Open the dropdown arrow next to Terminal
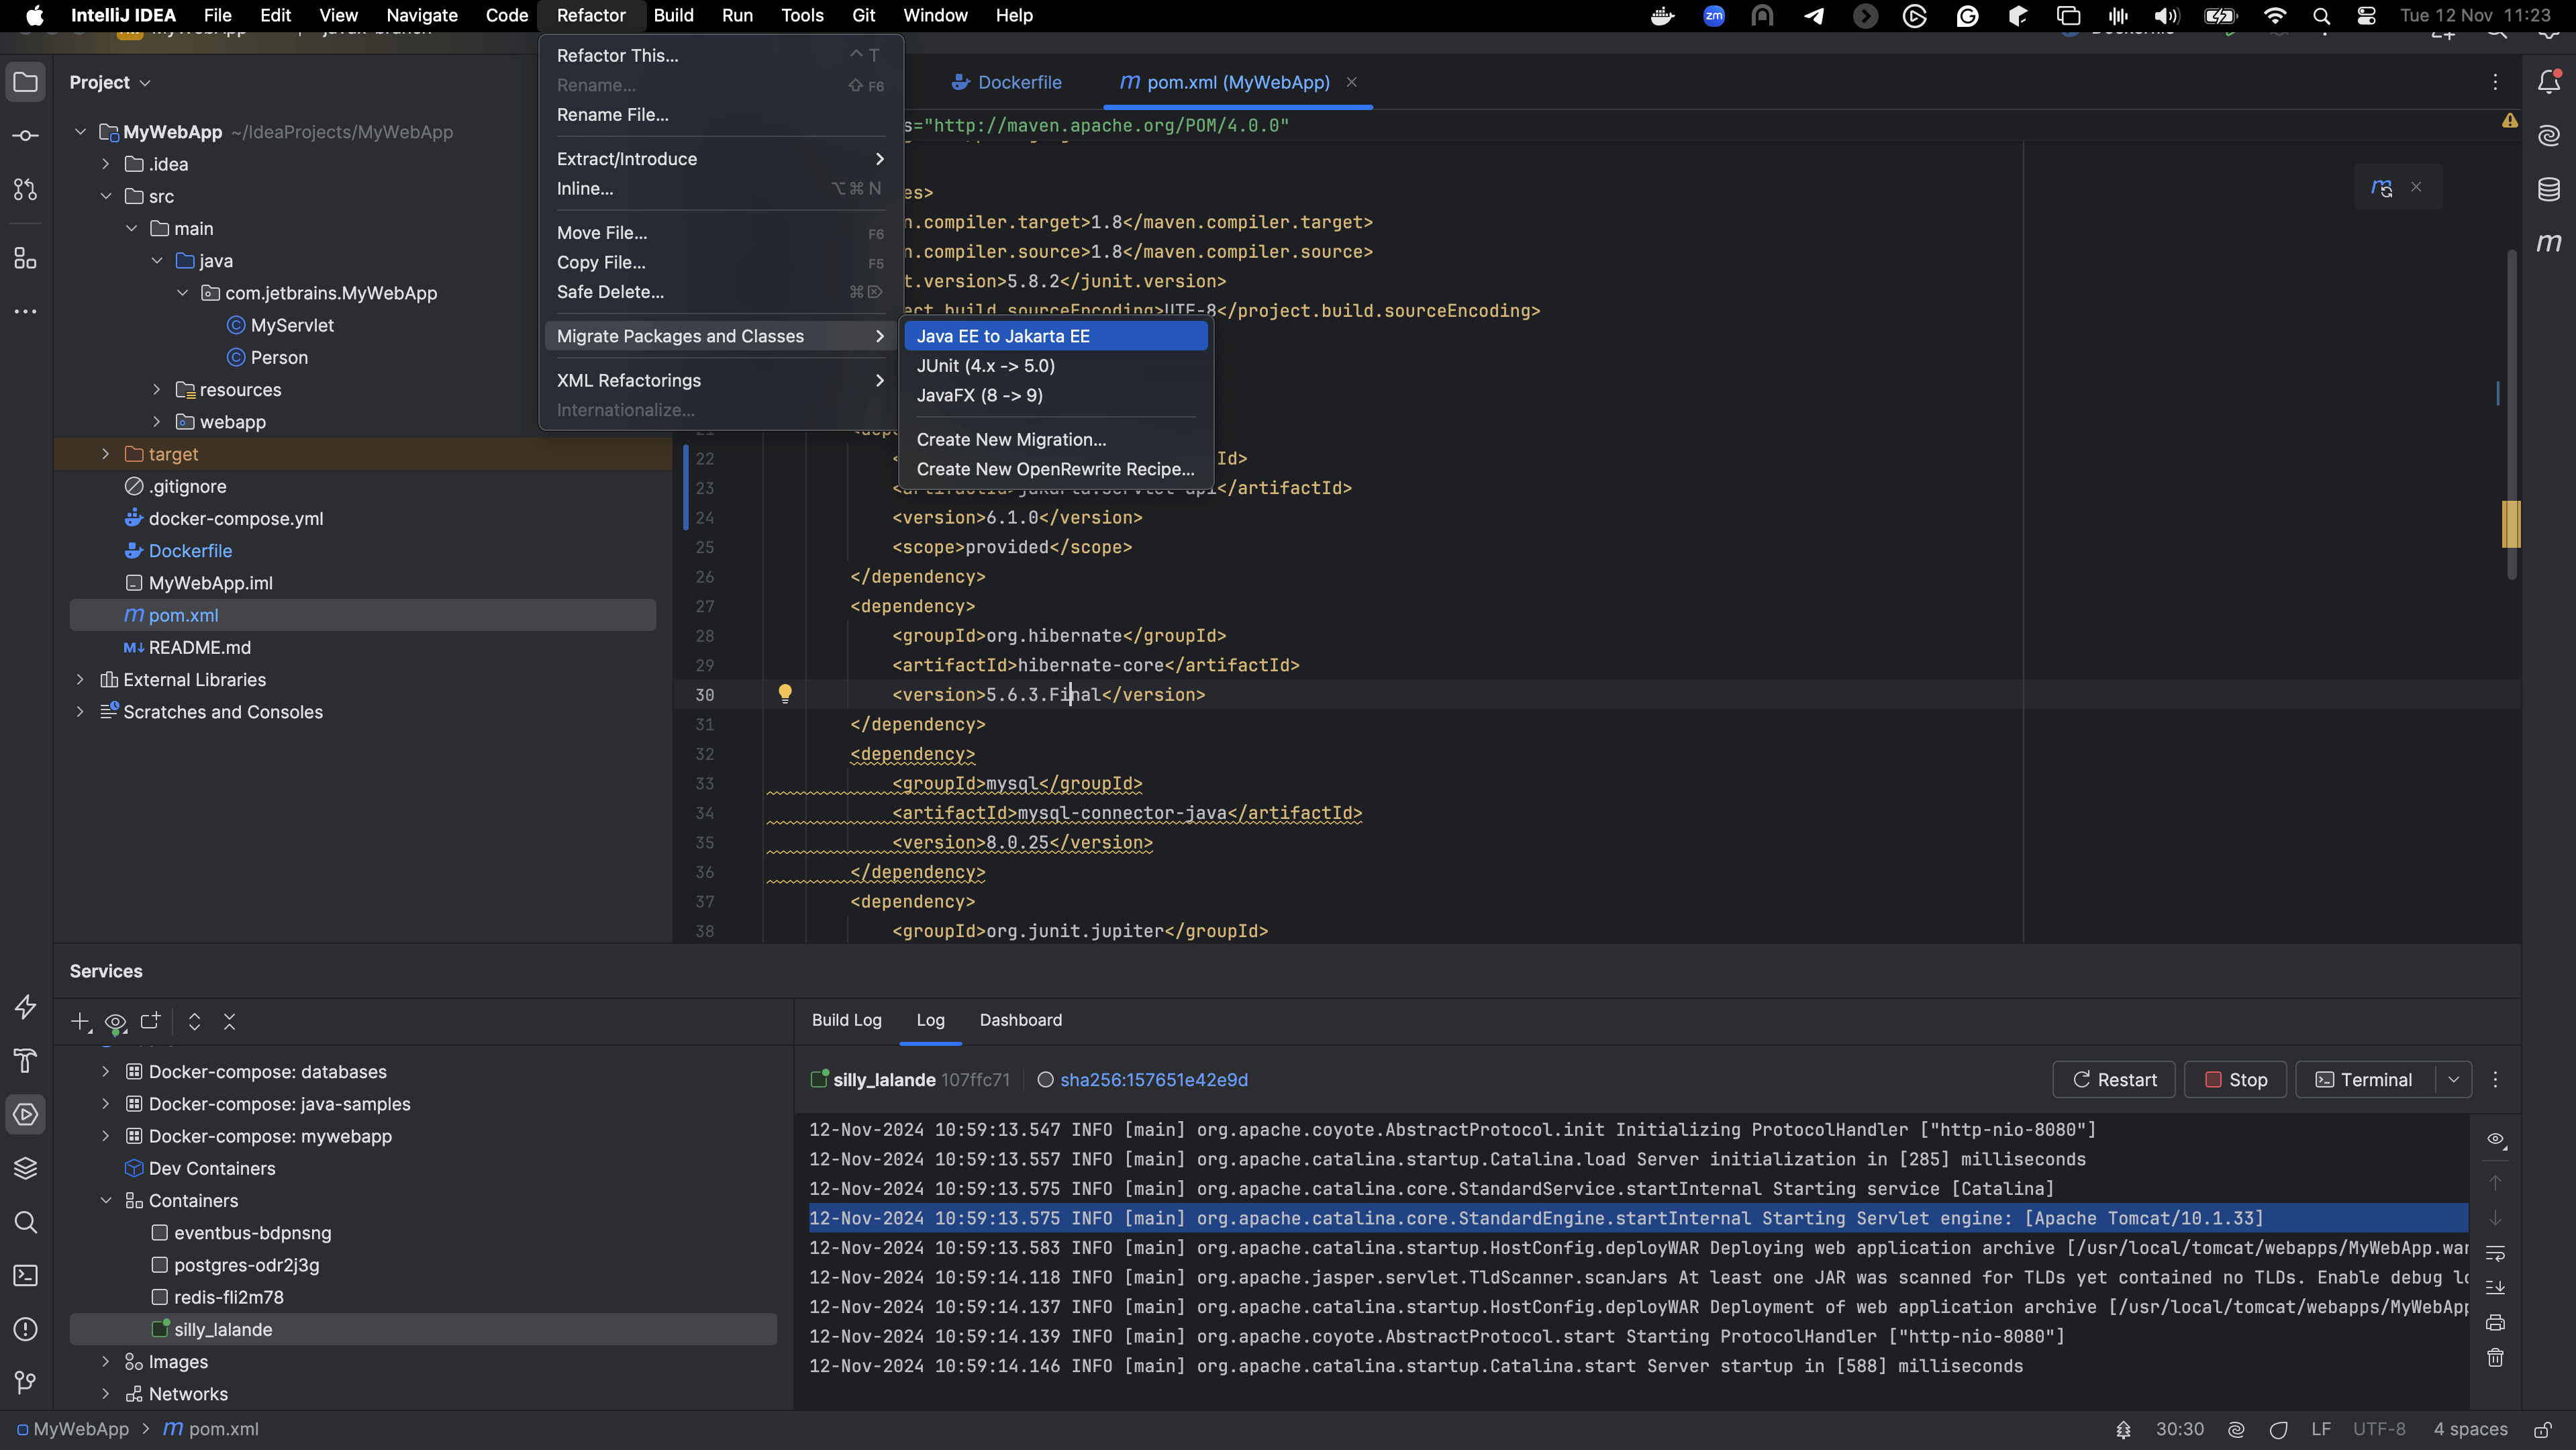 2453,1080
